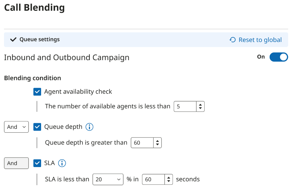Open the SLA percentage dropdown showing 20
Image resolution: width=291 pixels, height=193 pixels.
[x=108, y=179]
